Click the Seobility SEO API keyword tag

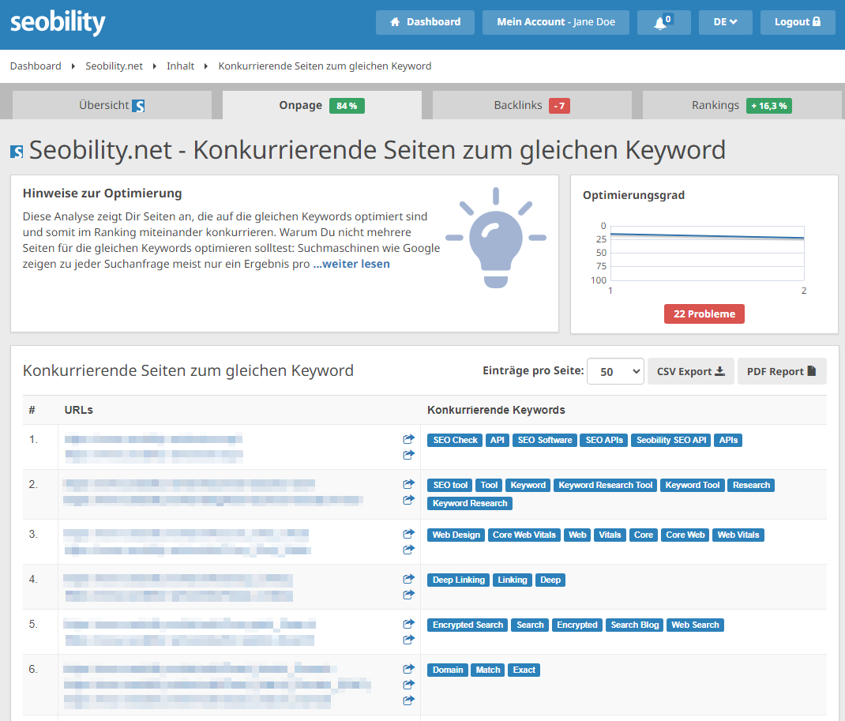coord(671,440)
